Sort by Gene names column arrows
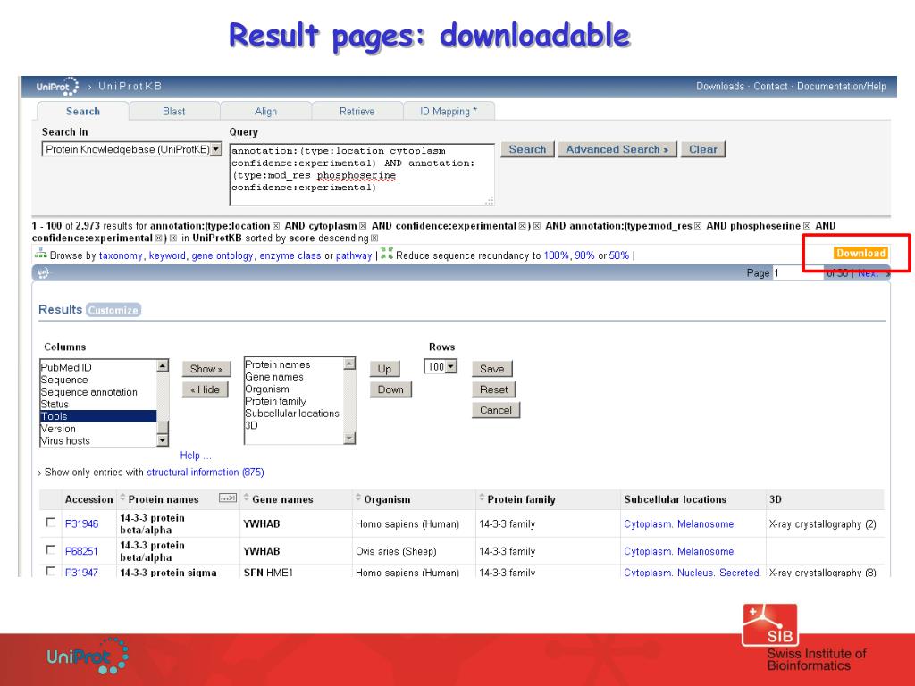Viewport: 915px width, 686px height. click(247, 498)
